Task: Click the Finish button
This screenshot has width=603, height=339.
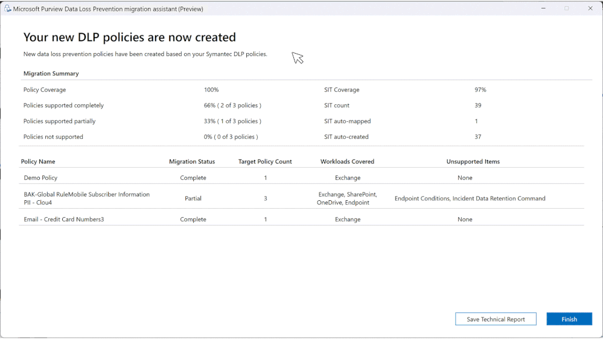Action: pos(569,319)
